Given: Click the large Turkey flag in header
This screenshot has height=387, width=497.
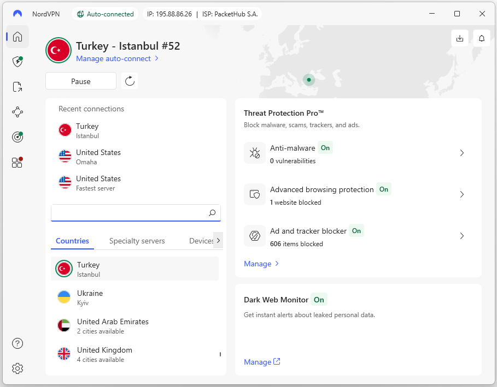Looking at the screenshot, I should pyautogui.click(x=59, y=50).
